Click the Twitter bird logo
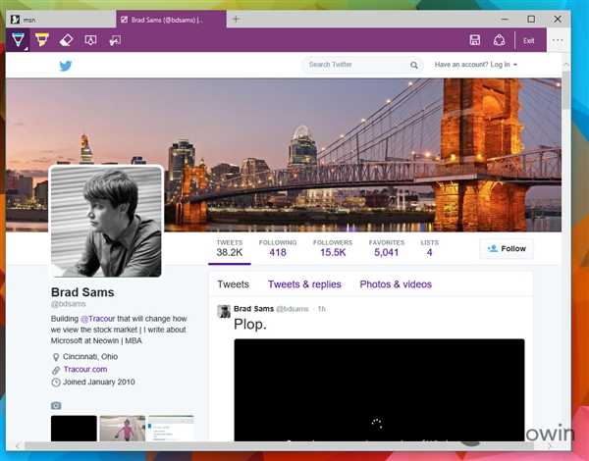 pyautogui.click(x=66, y=66)
